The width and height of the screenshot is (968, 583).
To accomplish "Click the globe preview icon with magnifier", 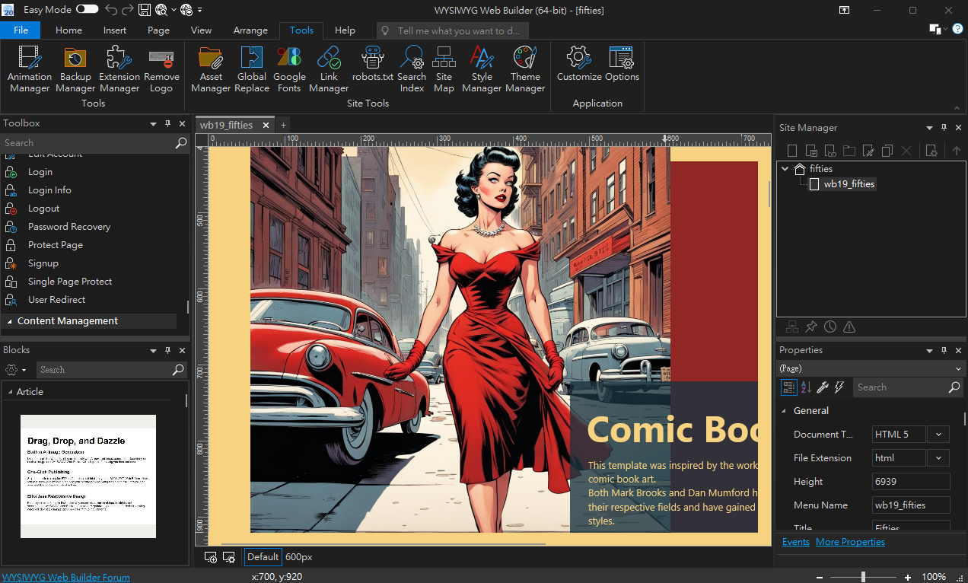I will [161, 10].
